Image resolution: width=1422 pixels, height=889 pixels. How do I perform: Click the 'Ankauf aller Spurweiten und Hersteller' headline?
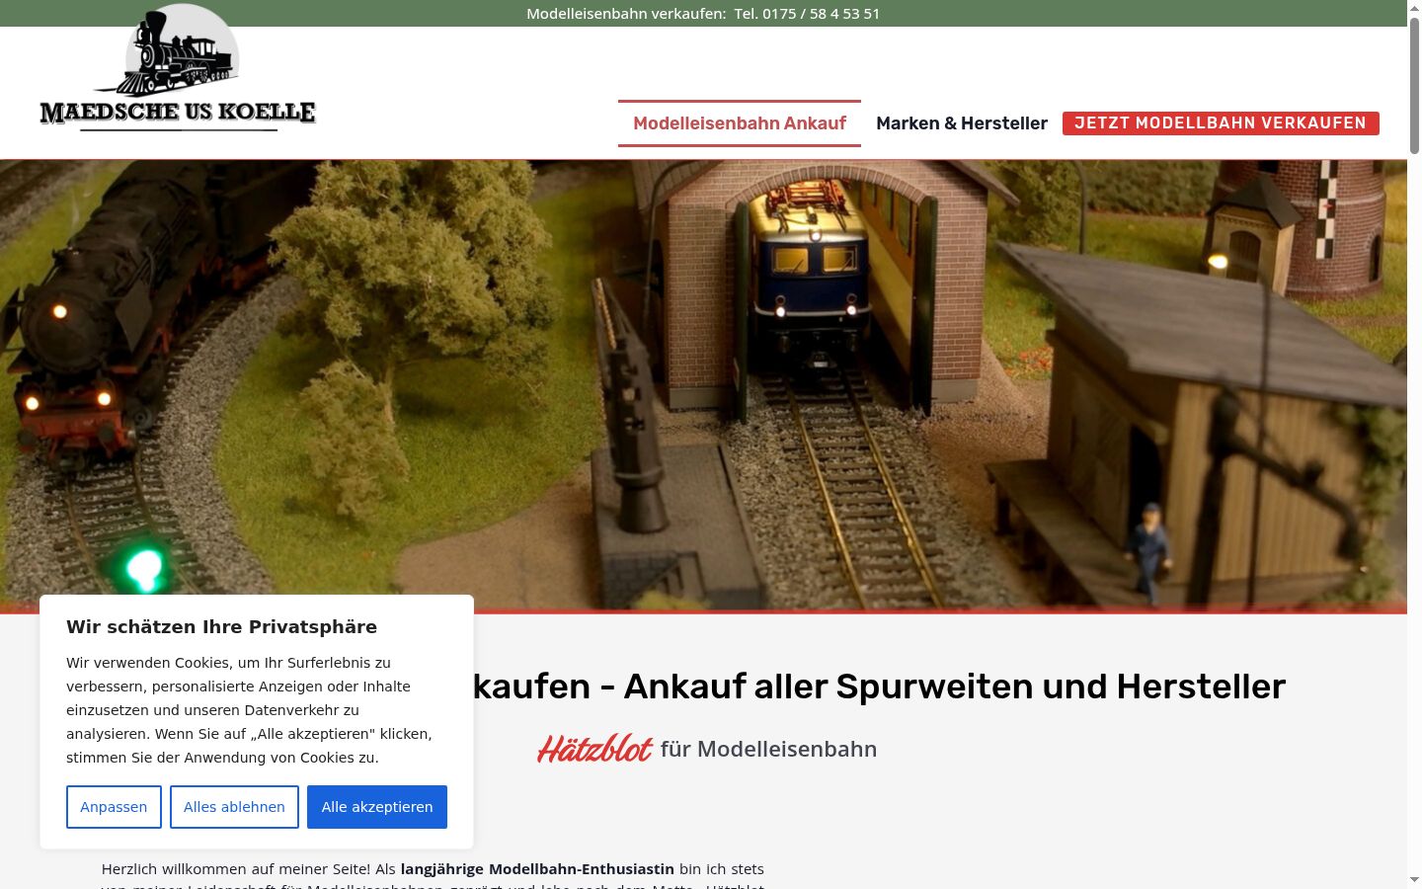(955, 687)
